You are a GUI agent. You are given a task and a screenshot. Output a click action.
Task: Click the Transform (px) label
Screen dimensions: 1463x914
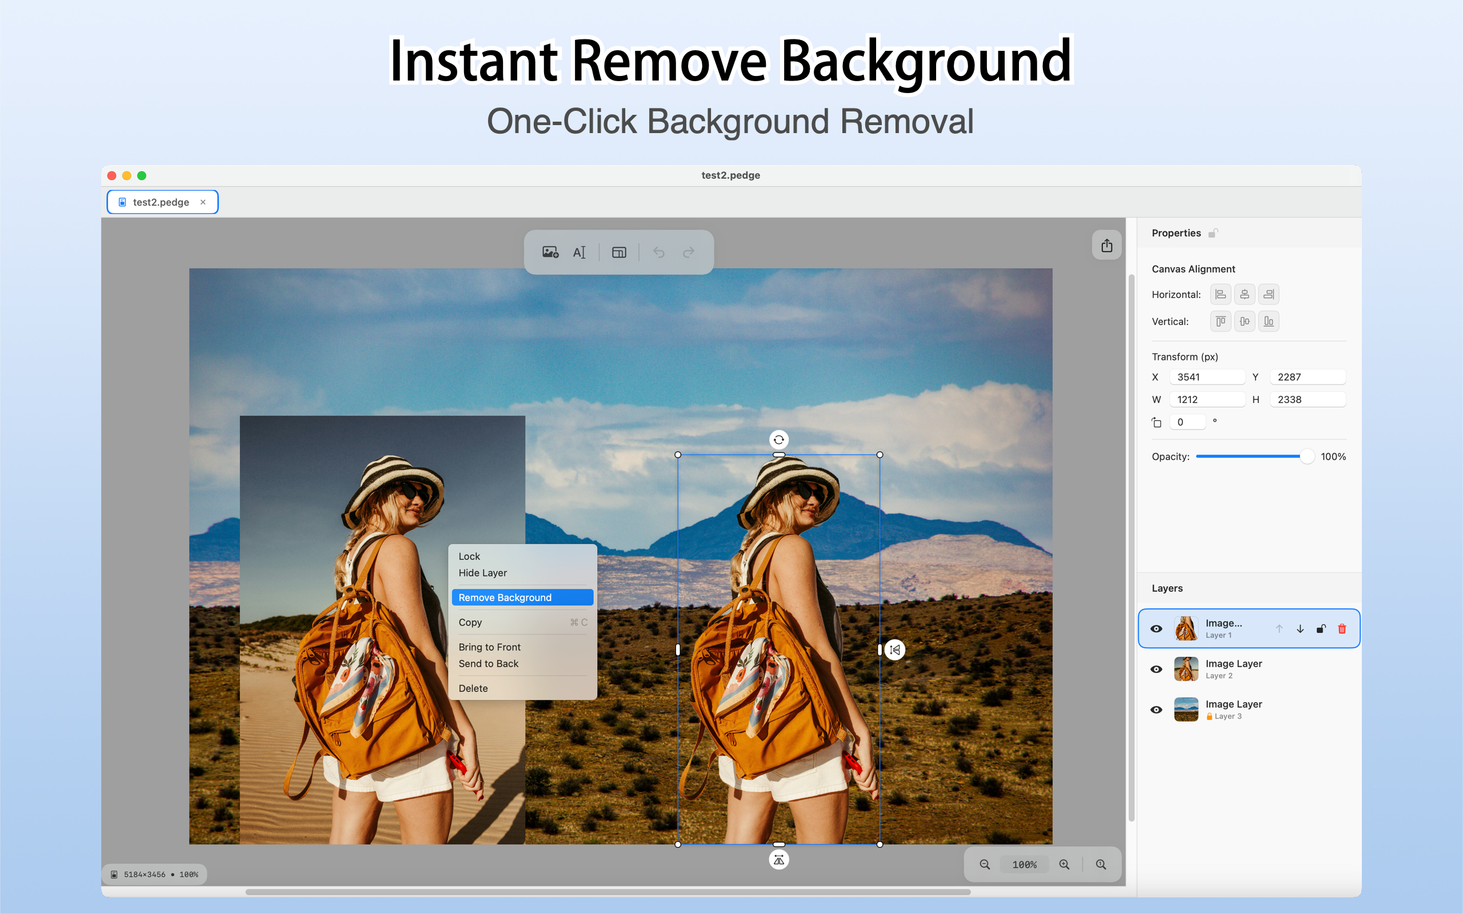pos(1184,356)
